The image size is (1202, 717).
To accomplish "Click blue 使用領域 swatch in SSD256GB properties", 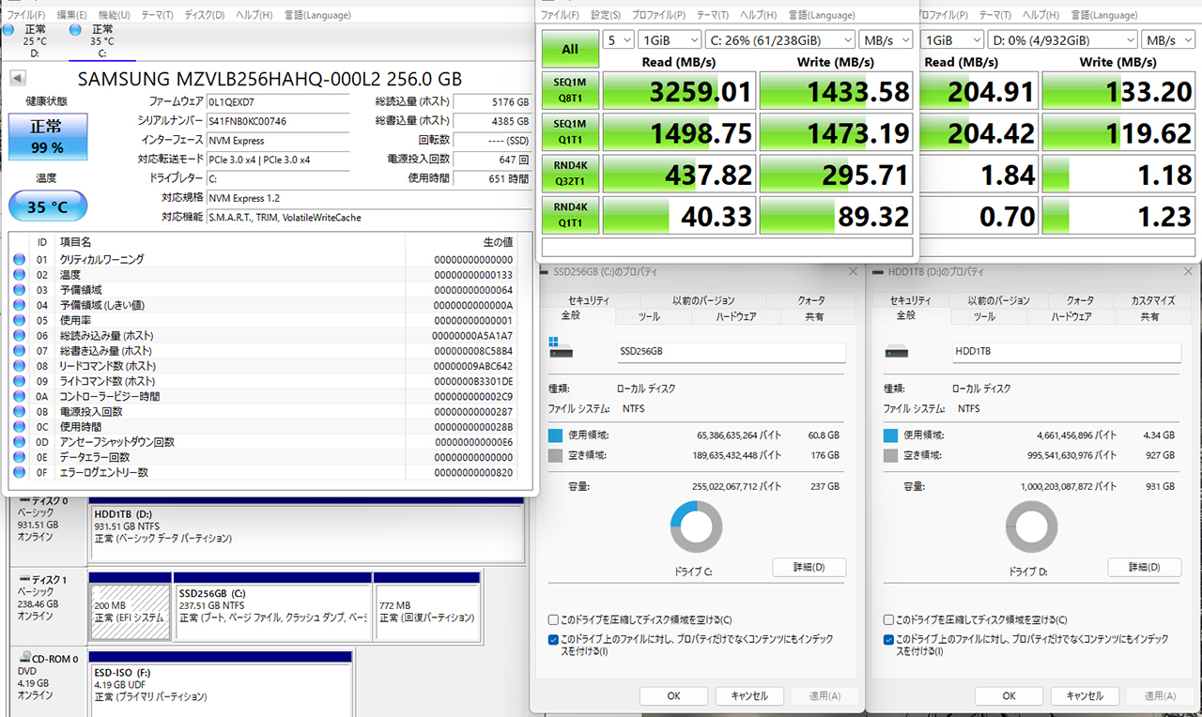I will (556, 435).
